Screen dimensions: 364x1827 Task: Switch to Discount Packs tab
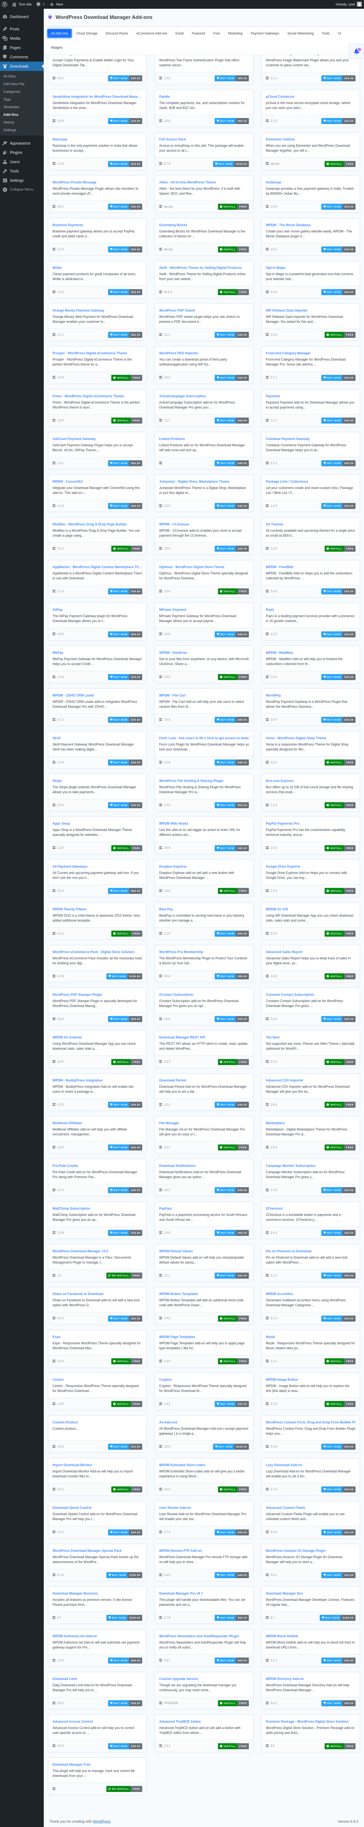117,33
